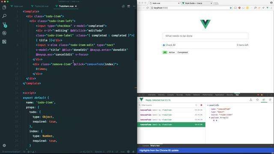Screen dimensions: 274x154
Task: Open the What's New drawer tab
Action: (x=155, y=145)
